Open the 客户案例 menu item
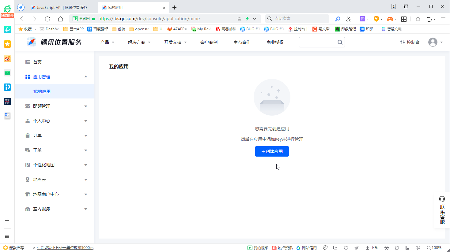450x252 pixels. point(209,42)
